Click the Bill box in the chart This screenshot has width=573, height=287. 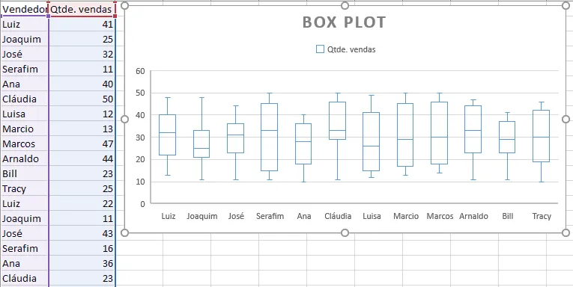pos(507,137)
